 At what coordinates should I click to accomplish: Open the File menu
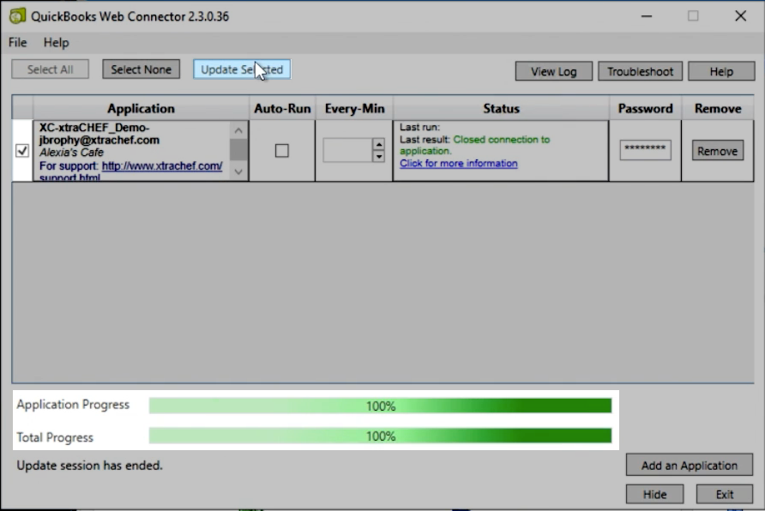(16, 42)
